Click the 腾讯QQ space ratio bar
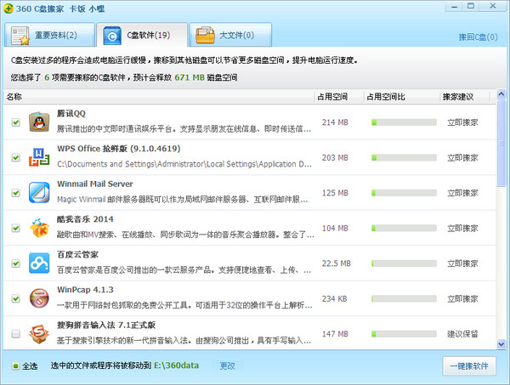 (402, 122)
